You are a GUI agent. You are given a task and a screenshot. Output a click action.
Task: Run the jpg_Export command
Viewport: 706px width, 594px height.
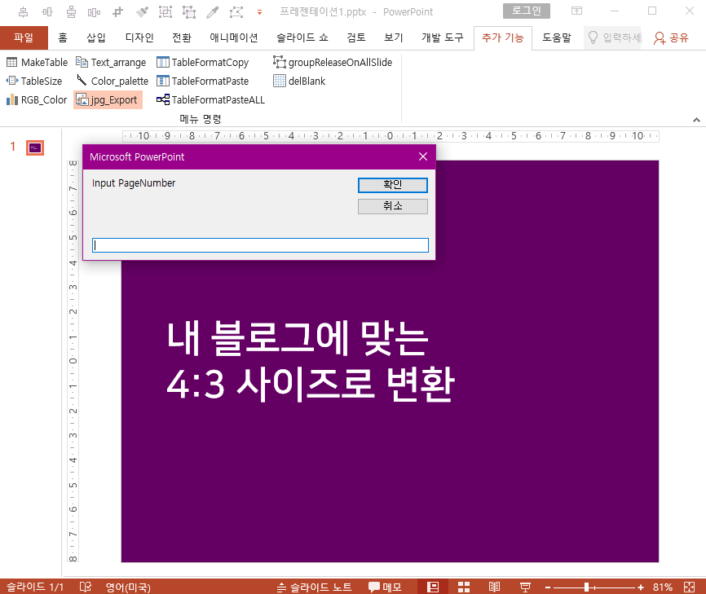(x=108, y=100)
